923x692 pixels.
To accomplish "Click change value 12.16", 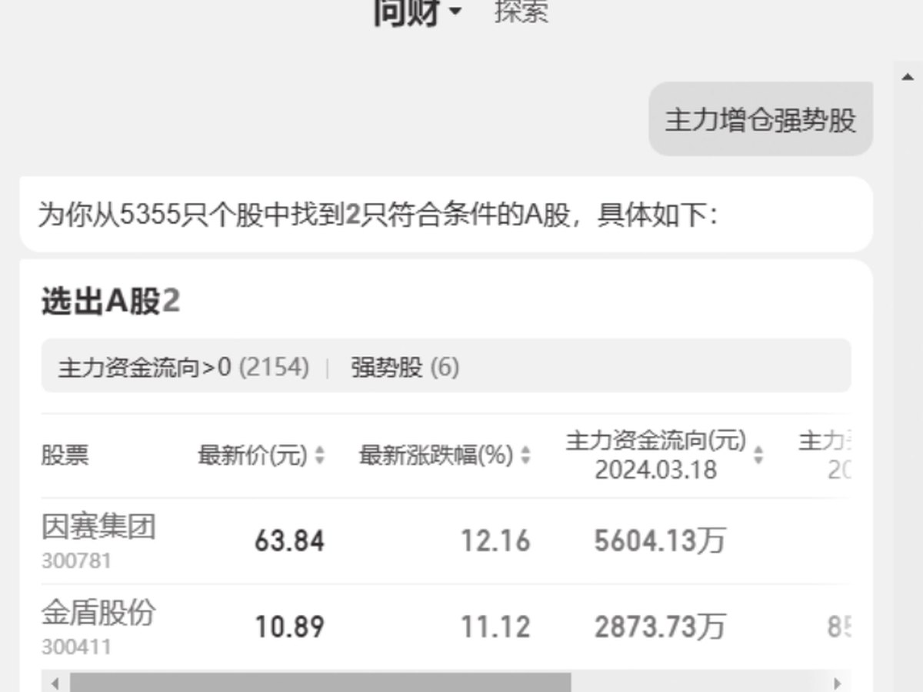I will [495, 541].
